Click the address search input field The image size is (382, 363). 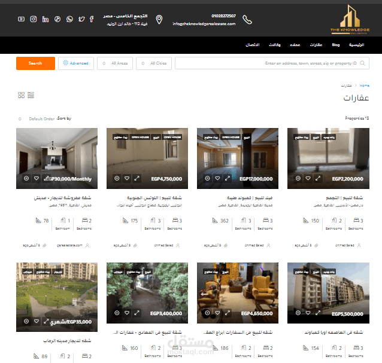coord(272,63)
